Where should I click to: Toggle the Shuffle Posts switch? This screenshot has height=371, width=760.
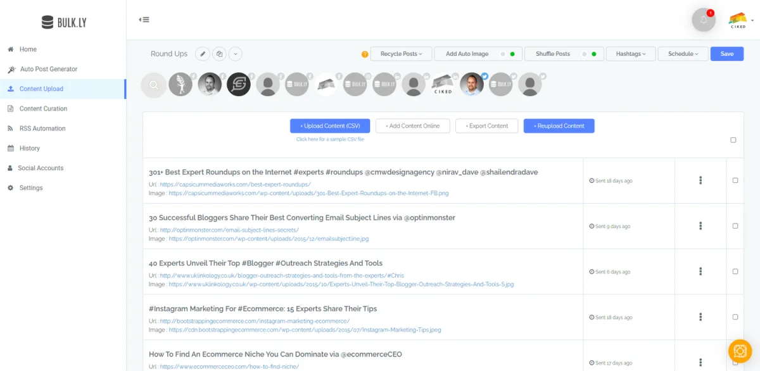pos(589,54)
